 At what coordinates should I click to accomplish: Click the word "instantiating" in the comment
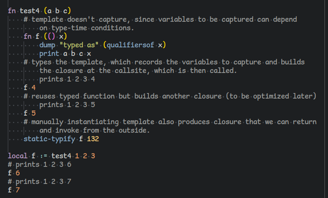[93, 122]
